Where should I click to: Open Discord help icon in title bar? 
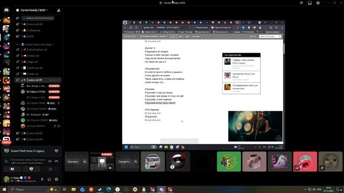[x=318, y=3]
